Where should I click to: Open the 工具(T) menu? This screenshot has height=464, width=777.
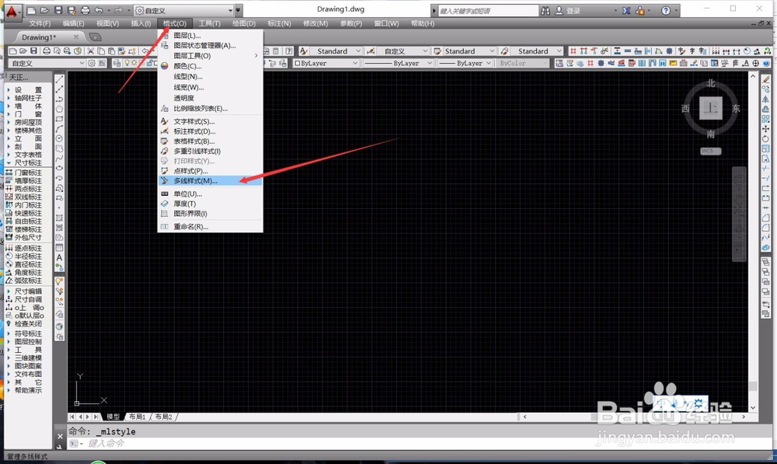209,23
